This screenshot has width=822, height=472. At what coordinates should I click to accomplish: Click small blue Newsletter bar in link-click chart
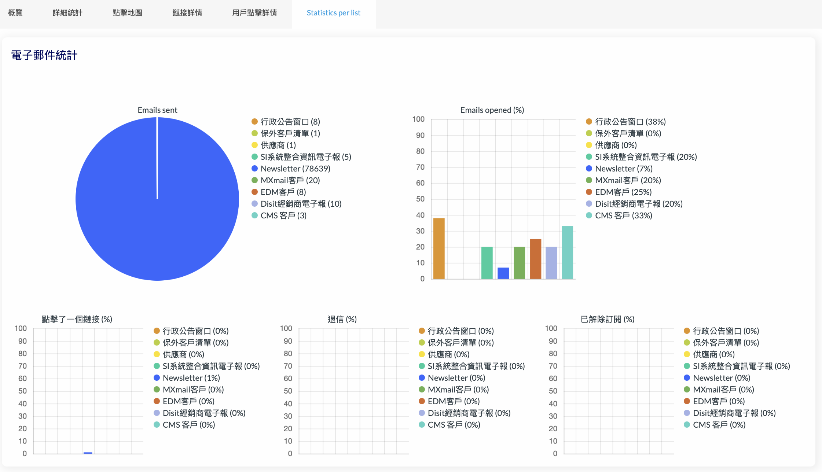pyautogui.click(x=88, y=453)
